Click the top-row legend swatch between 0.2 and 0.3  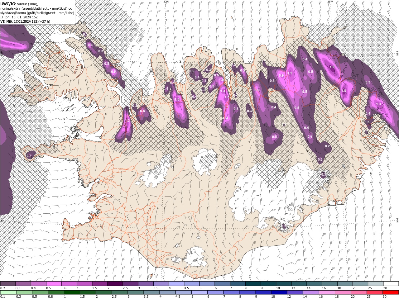8,284
